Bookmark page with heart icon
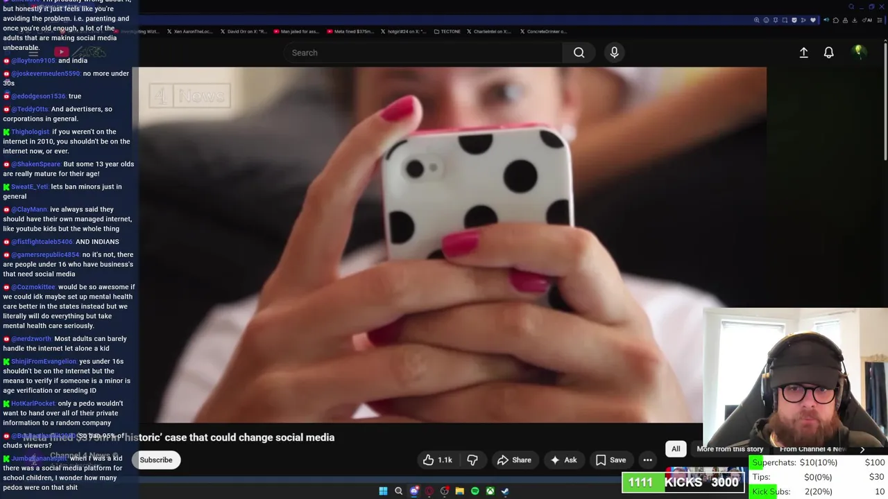The width and height of the screenshot is (888, 499). tap(813, 20)
